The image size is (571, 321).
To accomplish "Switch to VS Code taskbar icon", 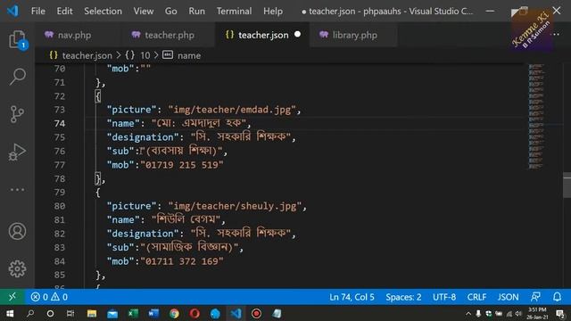I will pos(236,313).
